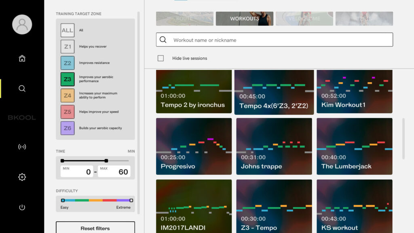Open The Lumberjack workout card
The image size is (414, 233).
tap(355, 146)
